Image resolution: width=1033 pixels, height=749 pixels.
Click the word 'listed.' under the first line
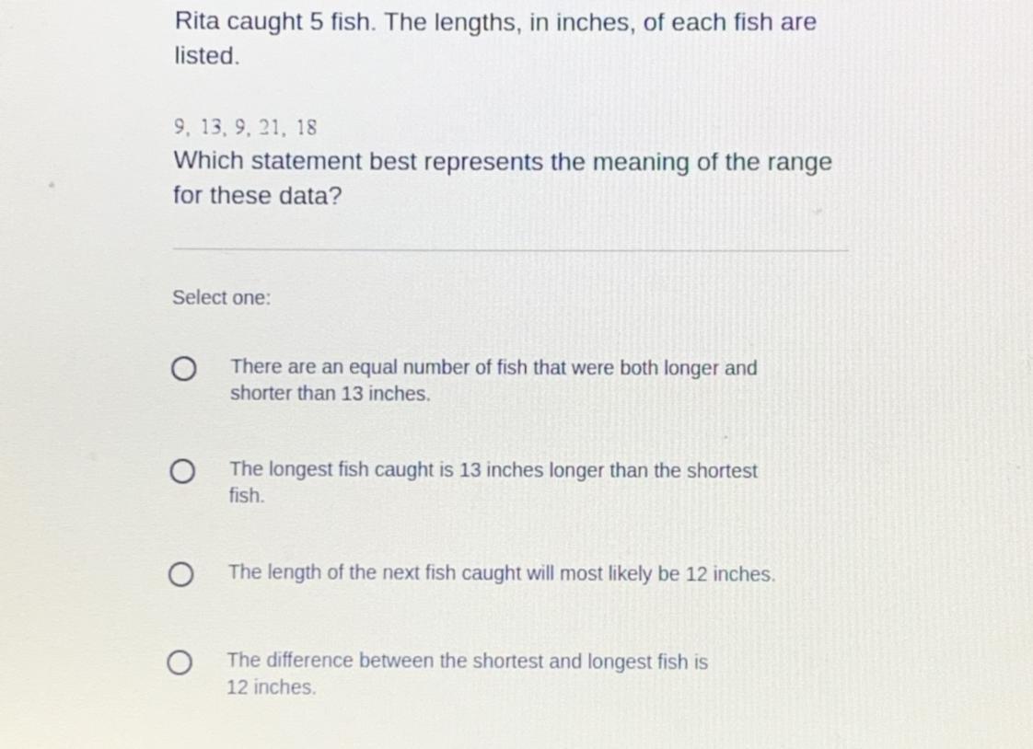207,56
